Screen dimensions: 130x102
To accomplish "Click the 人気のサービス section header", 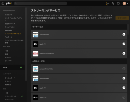I will (x=79, y=61).
